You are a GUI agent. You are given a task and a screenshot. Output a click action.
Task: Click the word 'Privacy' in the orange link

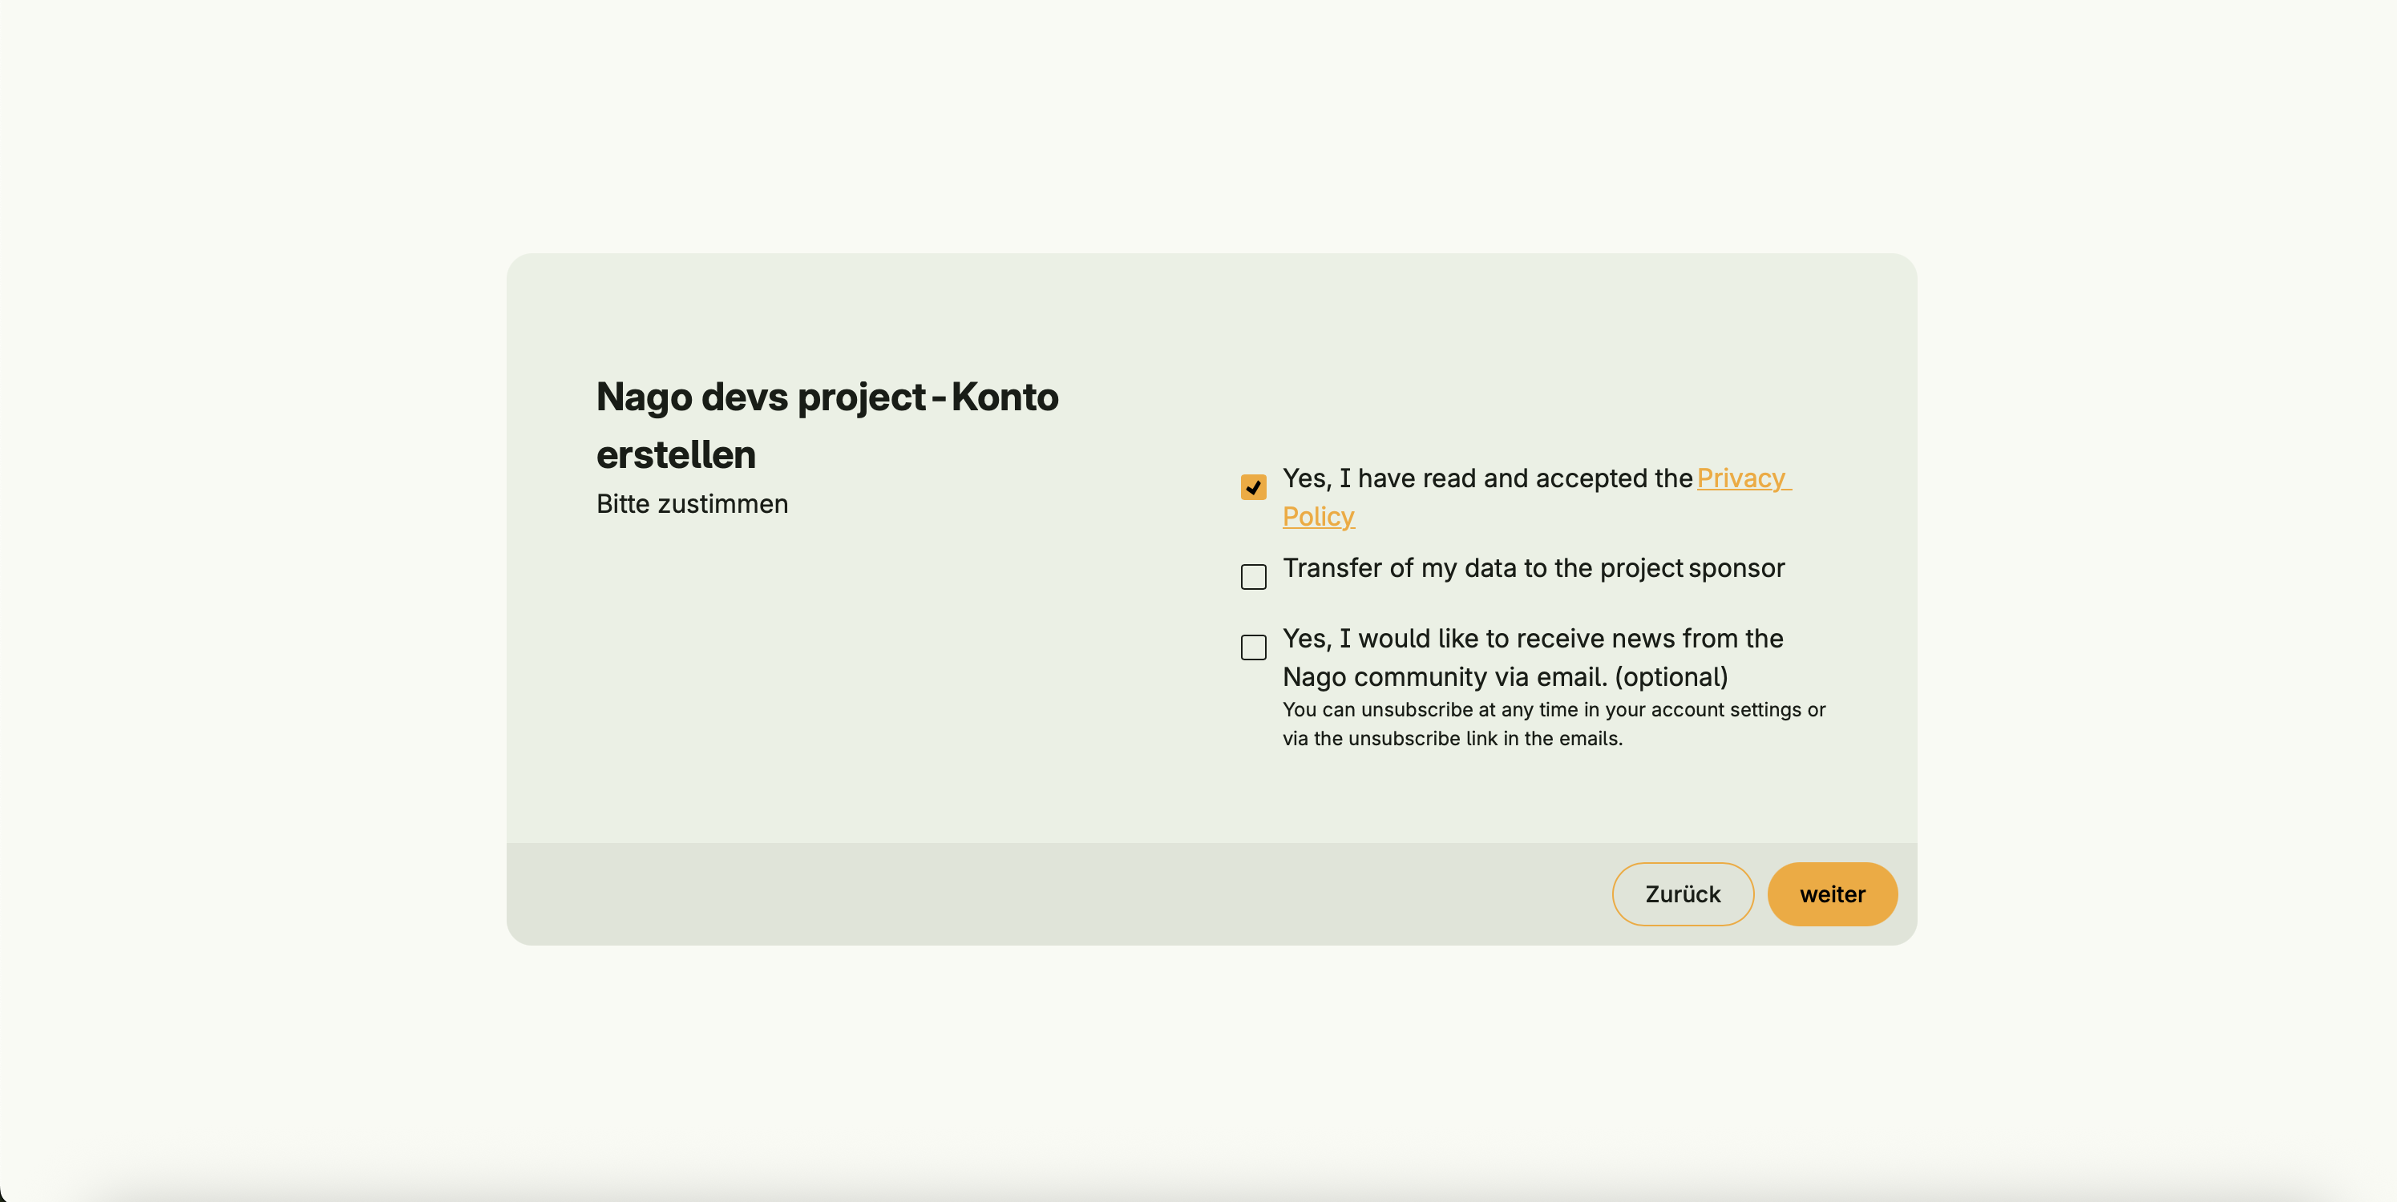pos(1740,478)
